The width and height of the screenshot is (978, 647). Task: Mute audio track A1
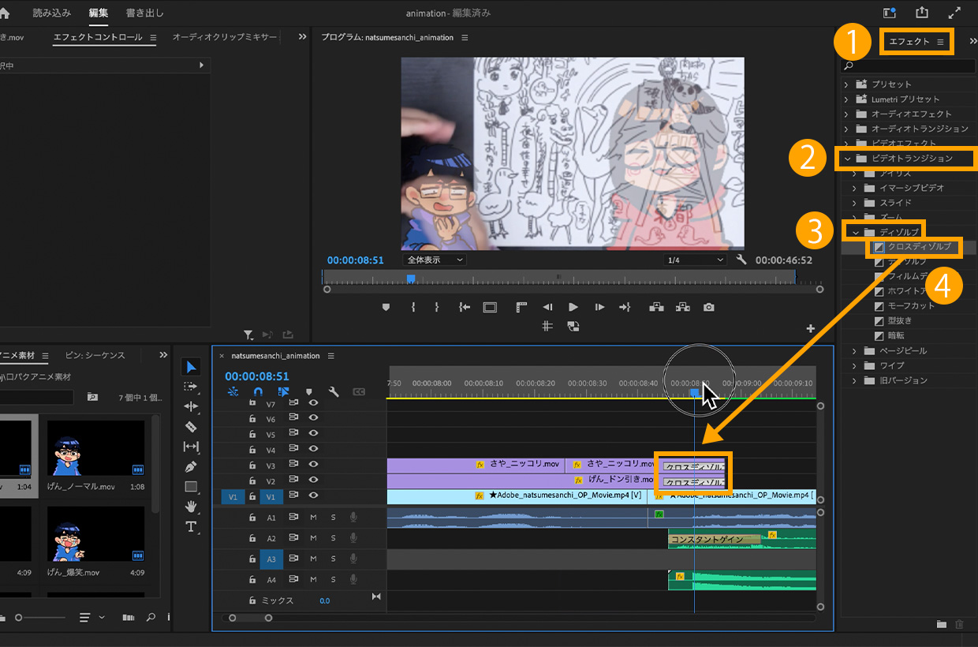click(313, 517)
